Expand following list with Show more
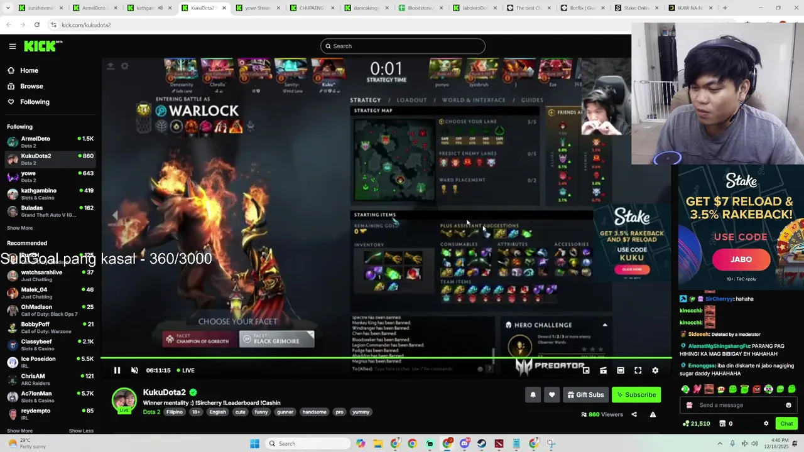The image size is (804, 452). click(19, 228)
